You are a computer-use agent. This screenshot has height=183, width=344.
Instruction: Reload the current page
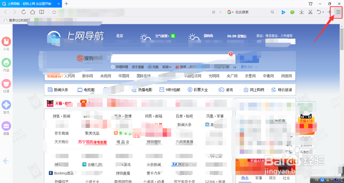click(x=23, y=12)
